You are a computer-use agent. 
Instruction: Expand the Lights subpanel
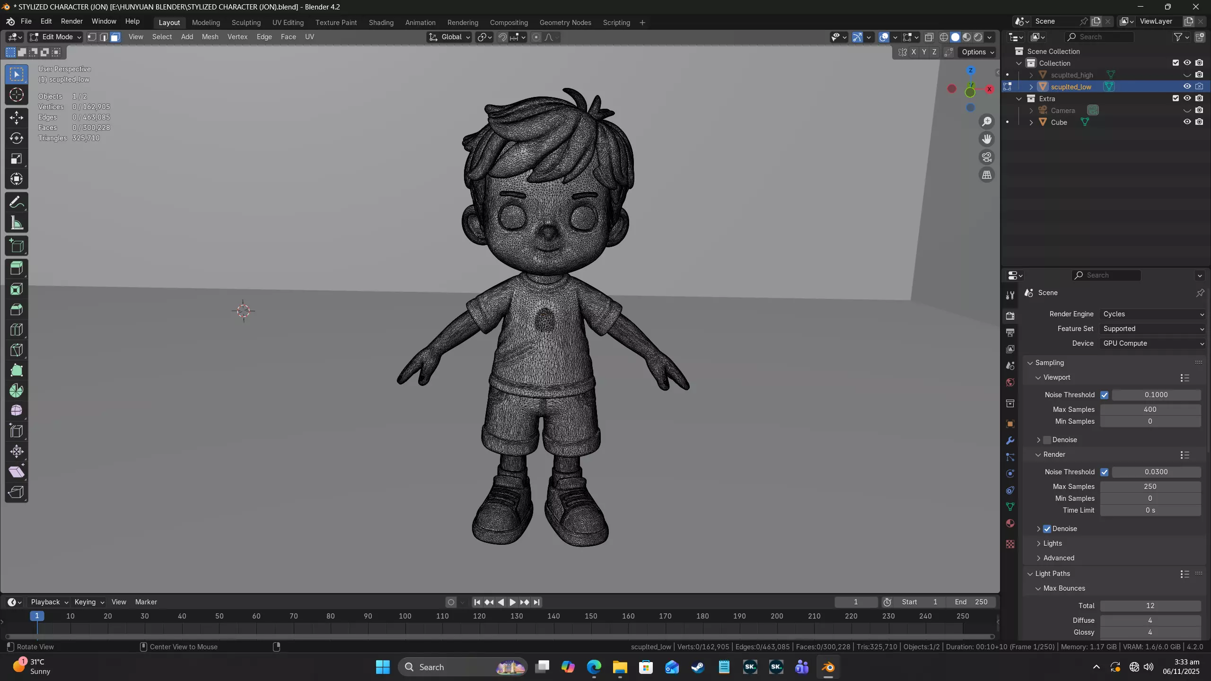1052,543
